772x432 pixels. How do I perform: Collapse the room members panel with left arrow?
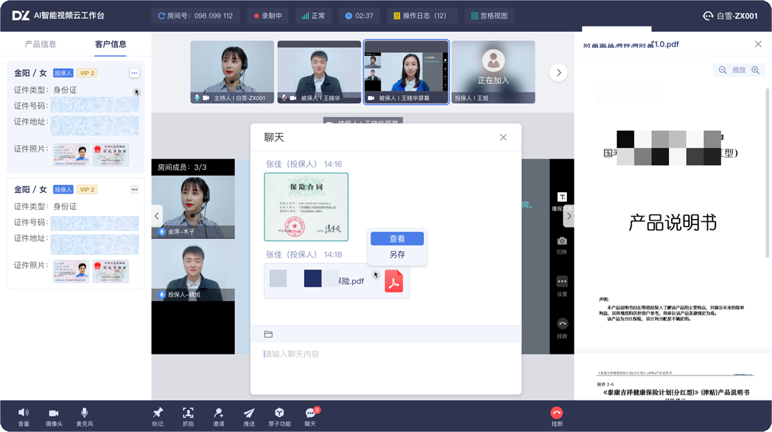point(157,216)
